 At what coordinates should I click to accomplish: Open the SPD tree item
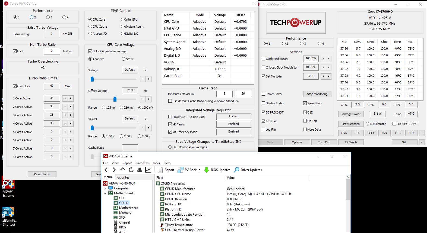(x=119, y=218)
